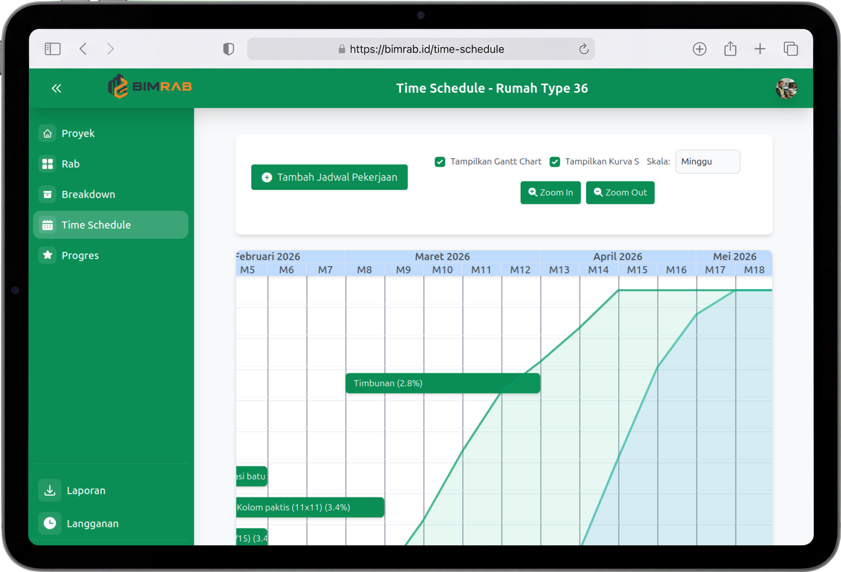Open a new tab with the plus icon

760,49
